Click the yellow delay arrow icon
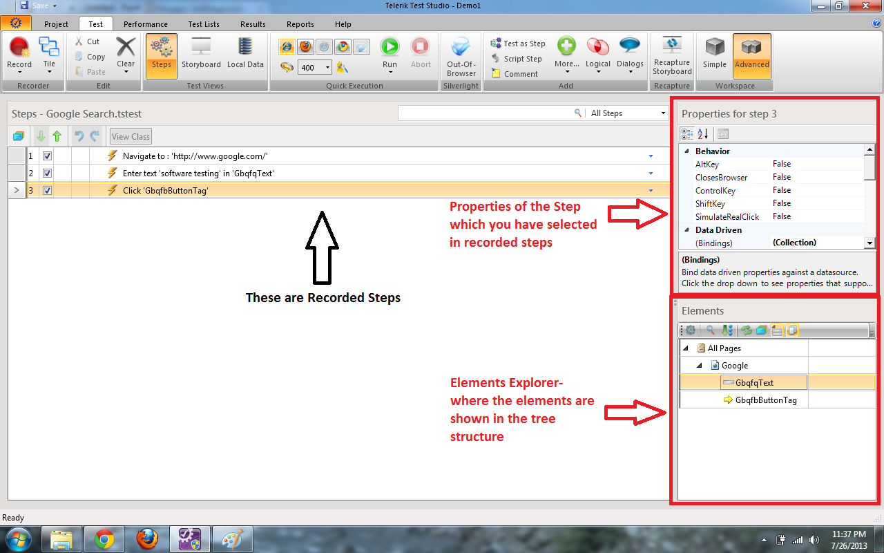This screenshot has height=553, width=884. pyautogui.click(x=287, y=67)
